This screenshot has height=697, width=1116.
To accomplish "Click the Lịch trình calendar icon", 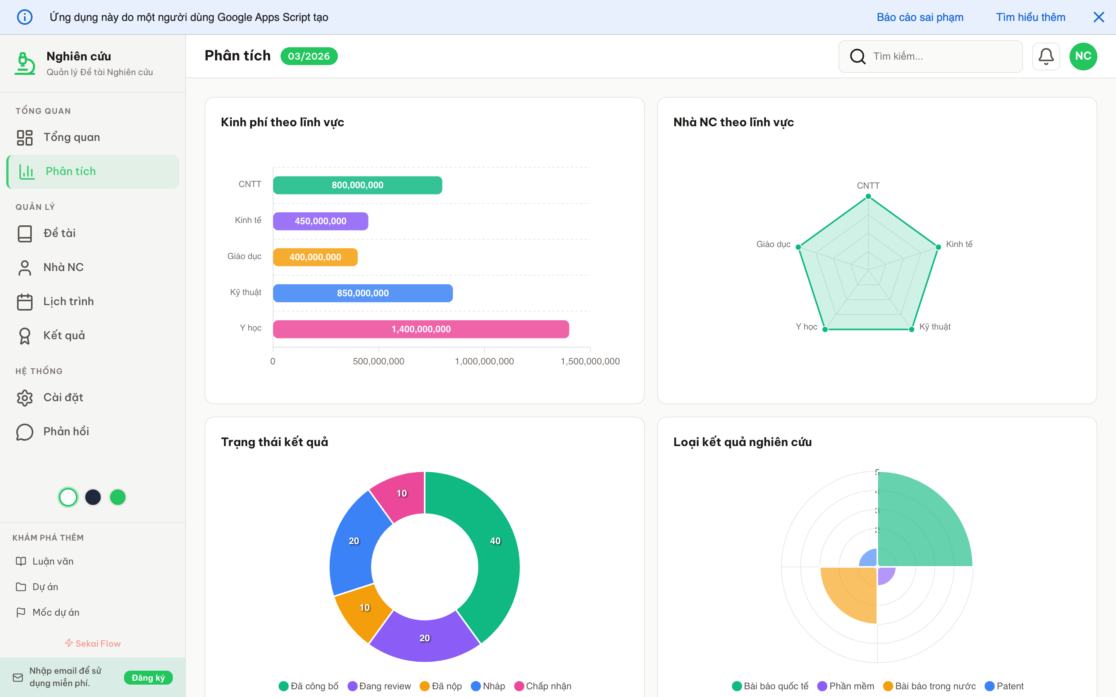I will 25,301.
